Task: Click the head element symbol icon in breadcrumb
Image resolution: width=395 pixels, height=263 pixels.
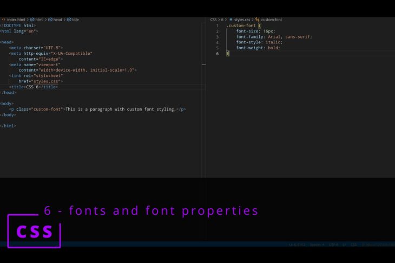Action: coord(50,20)
